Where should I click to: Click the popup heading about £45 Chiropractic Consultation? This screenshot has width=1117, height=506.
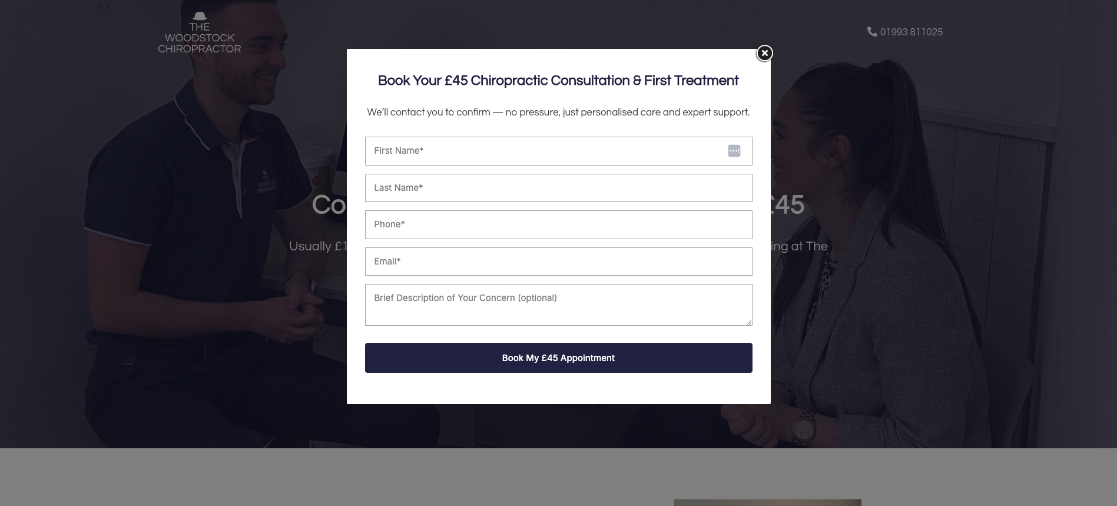558,80
